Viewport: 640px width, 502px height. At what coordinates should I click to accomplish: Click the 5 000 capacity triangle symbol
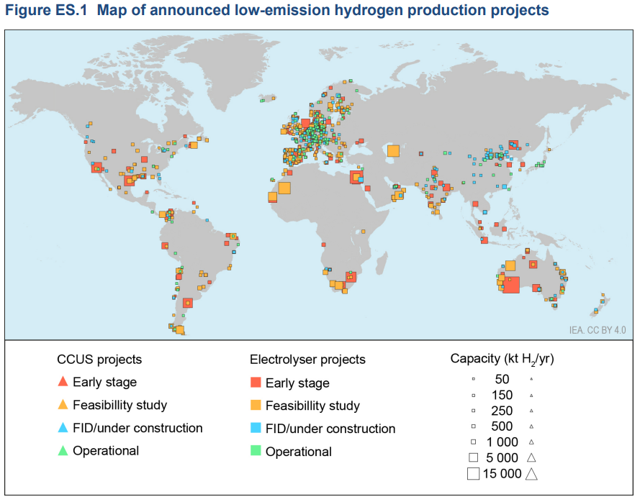point(531,457)
